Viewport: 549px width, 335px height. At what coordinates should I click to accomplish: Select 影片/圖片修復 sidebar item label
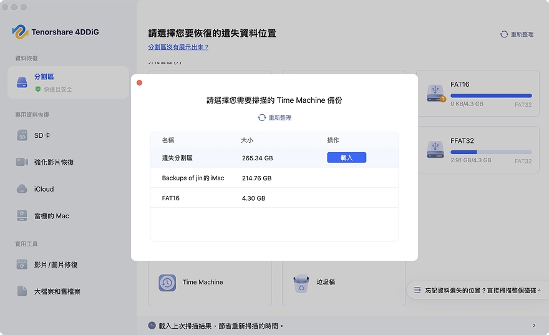pyautogui.click(x=56, y=265)
